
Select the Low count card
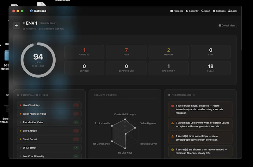click(x=211, y=52)
